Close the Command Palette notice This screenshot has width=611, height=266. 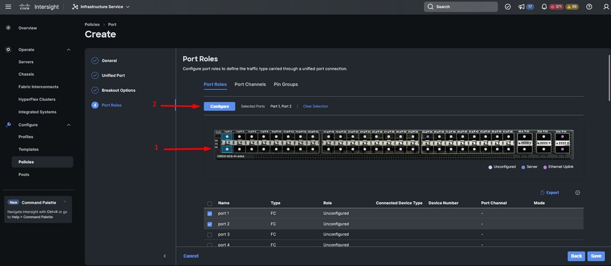tap(65, 202)
